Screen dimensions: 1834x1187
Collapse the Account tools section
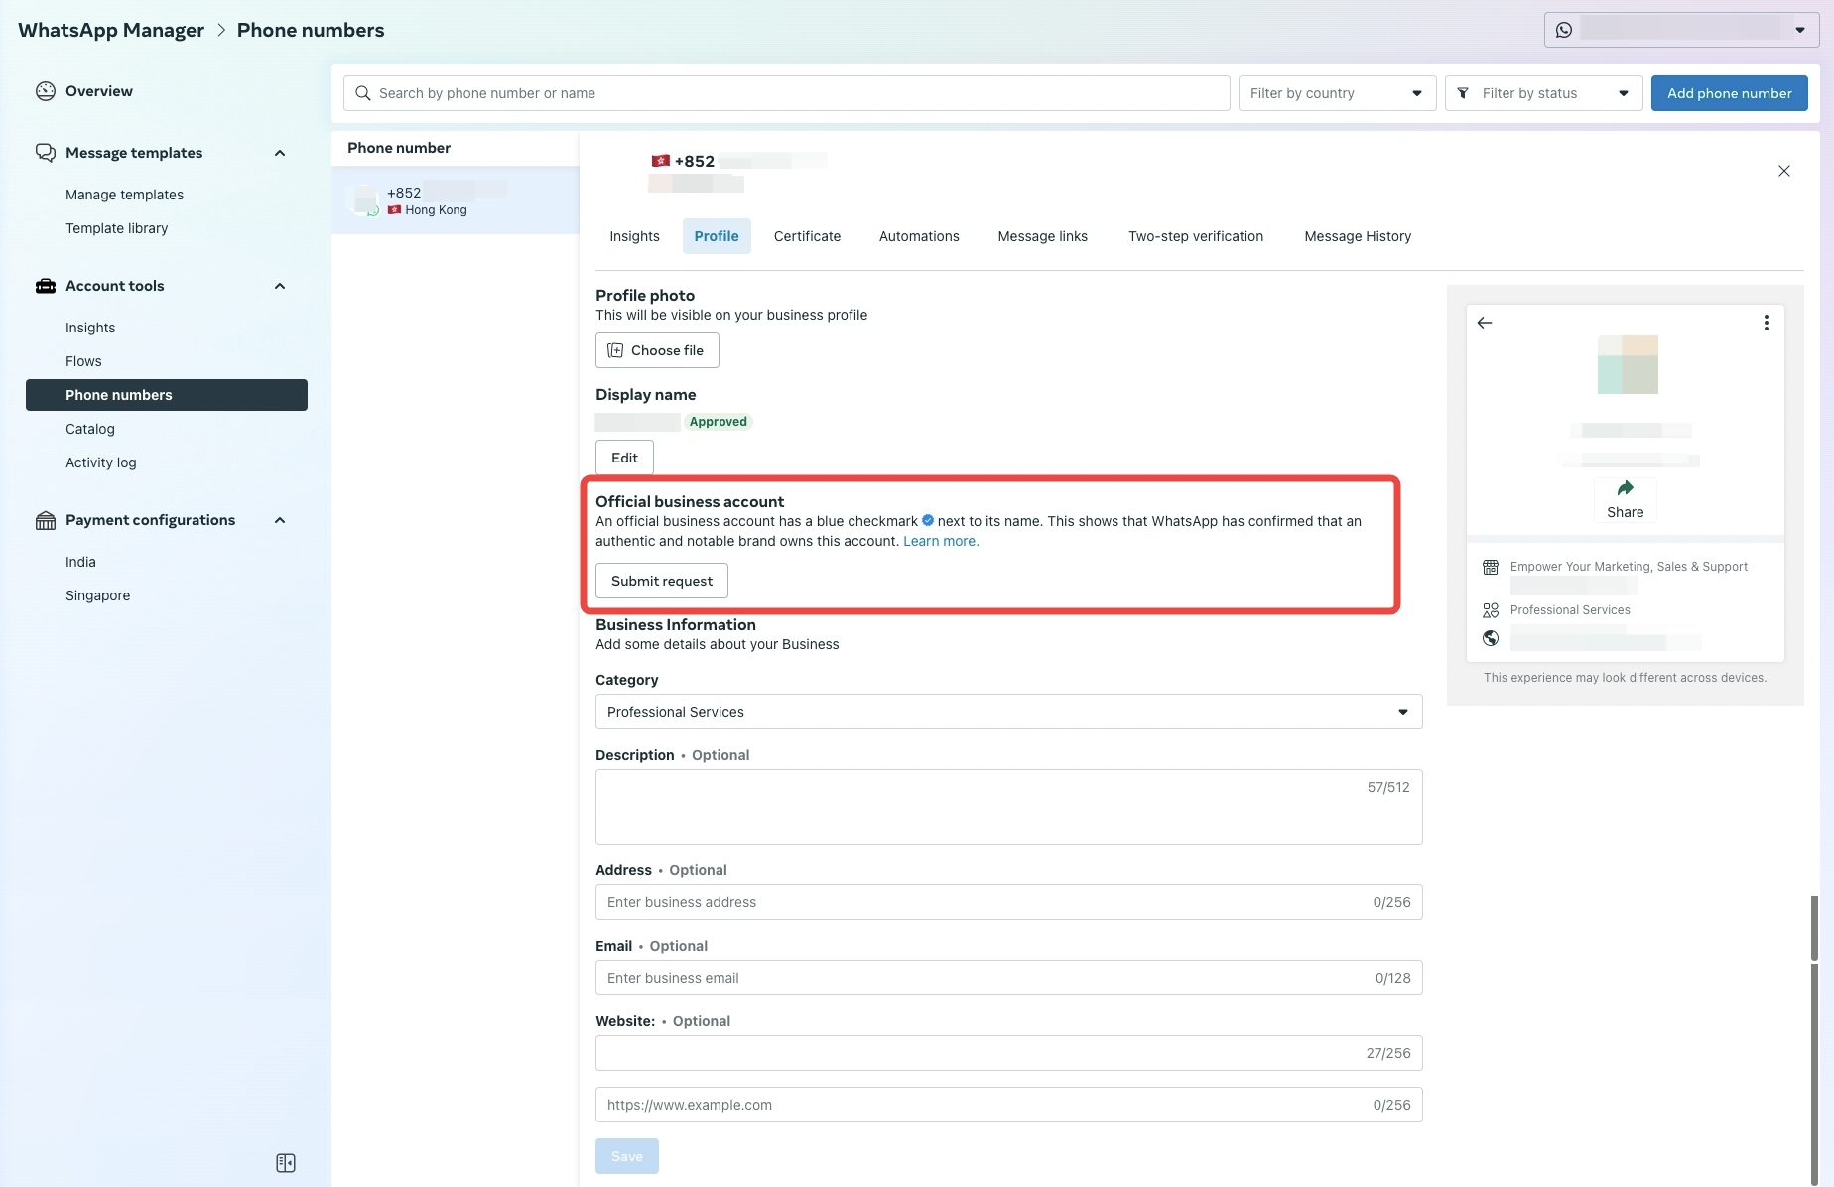point(280,286)
